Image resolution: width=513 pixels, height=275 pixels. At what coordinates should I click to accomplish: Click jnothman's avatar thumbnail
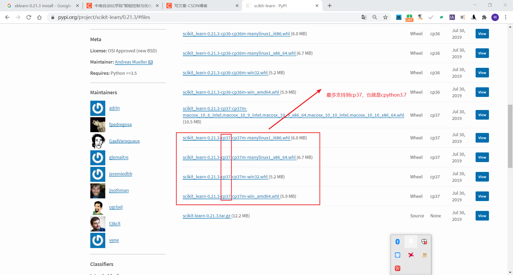(x=98, y=191)
